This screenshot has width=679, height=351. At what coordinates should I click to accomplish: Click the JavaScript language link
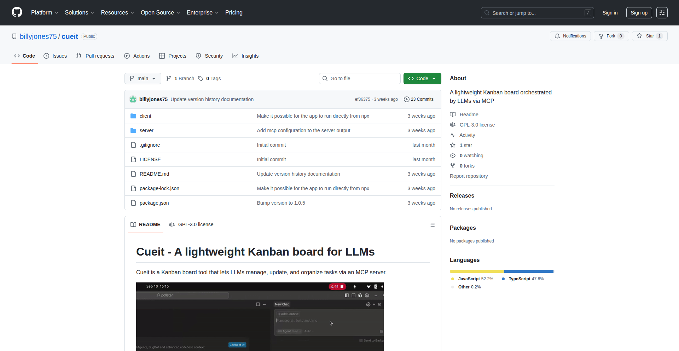[x=472, y=279]
